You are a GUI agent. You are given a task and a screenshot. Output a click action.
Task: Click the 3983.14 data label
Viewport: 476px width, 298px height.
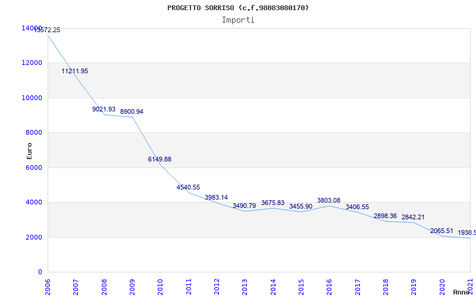(216, 197)
